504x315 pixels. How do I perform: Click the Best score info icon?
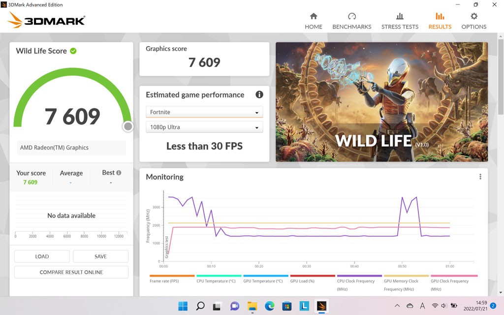tap(119, 173)
